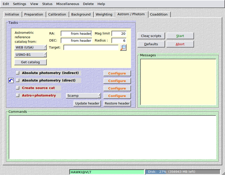This screenshot has height=175, width=225.
Task: Check the Create source cat option
Action: pos(17,88)
